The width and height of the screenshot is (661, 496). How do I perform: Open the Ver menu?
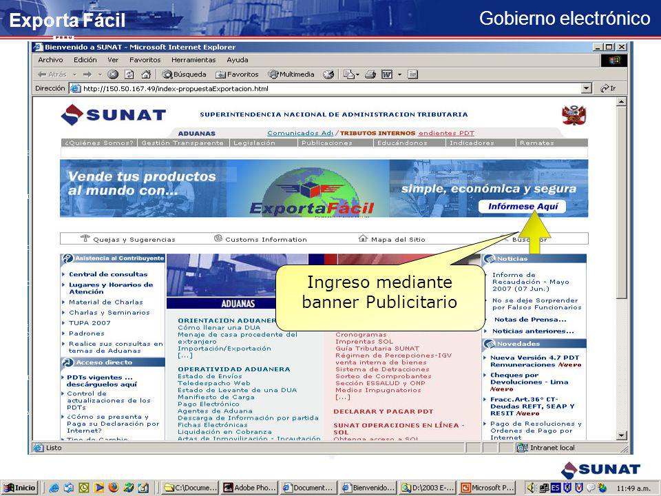(x=113, y=60)
